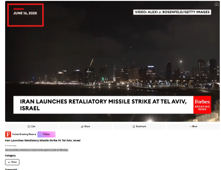Click the Getty Images video credit label
This screenshot has width=221, height=170.
[x=172, y=12]
